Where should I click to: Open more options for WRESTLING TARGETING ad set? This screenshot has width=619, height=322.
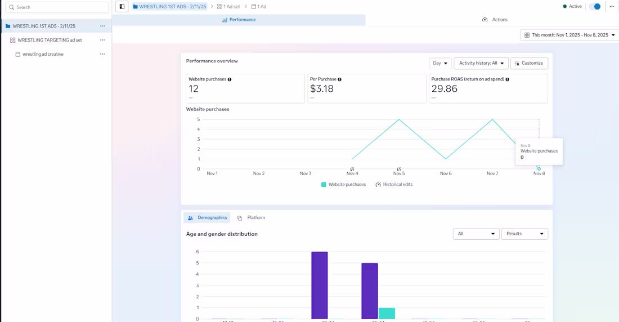pyautogui.click(x=102, y=40)
